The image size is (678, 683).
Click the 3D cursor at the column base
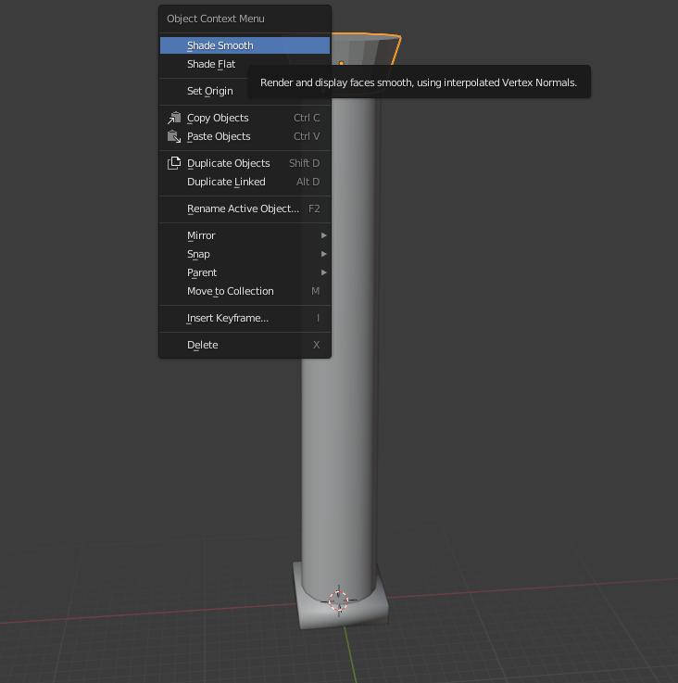[339, 600]
